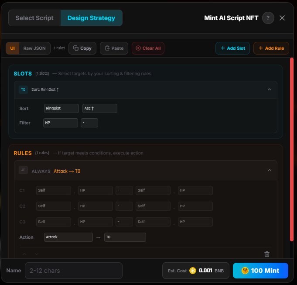Switch to Raw JSON view
This screenshot has width=297, height=285.
click(x=34, y=48)
